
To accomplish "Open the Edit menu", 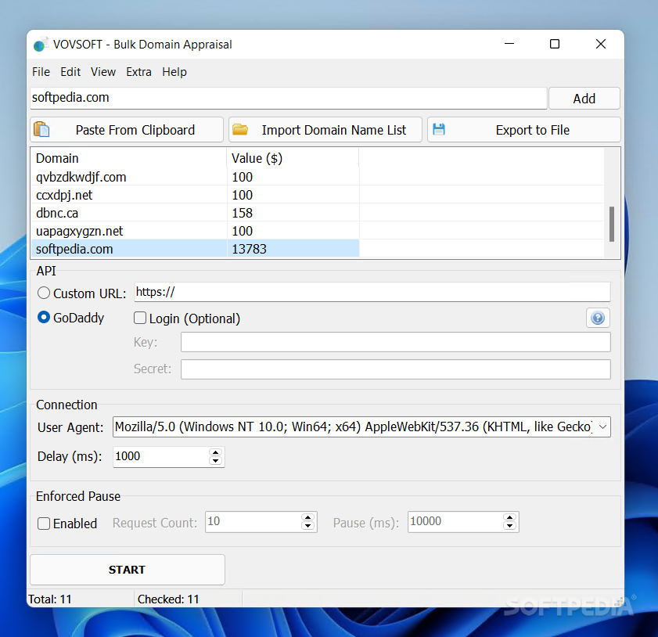I will 70,72.
